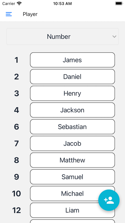Viewport: 125px width, 223px height.
Task: Click the battery icon in status bar
Action: [x=119, y=4]
